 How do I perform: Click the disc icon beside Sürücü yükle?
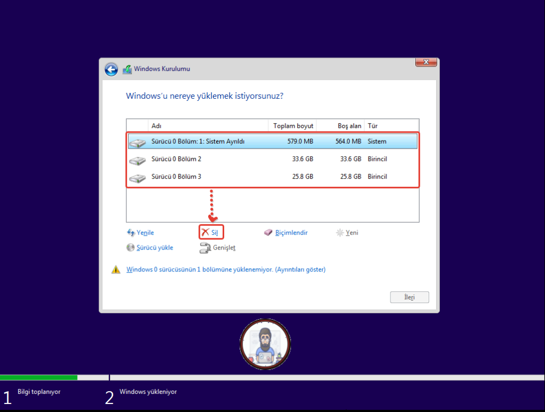point(130,247)
